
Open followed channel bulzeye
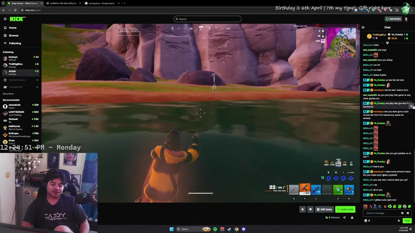pos(21,59)
